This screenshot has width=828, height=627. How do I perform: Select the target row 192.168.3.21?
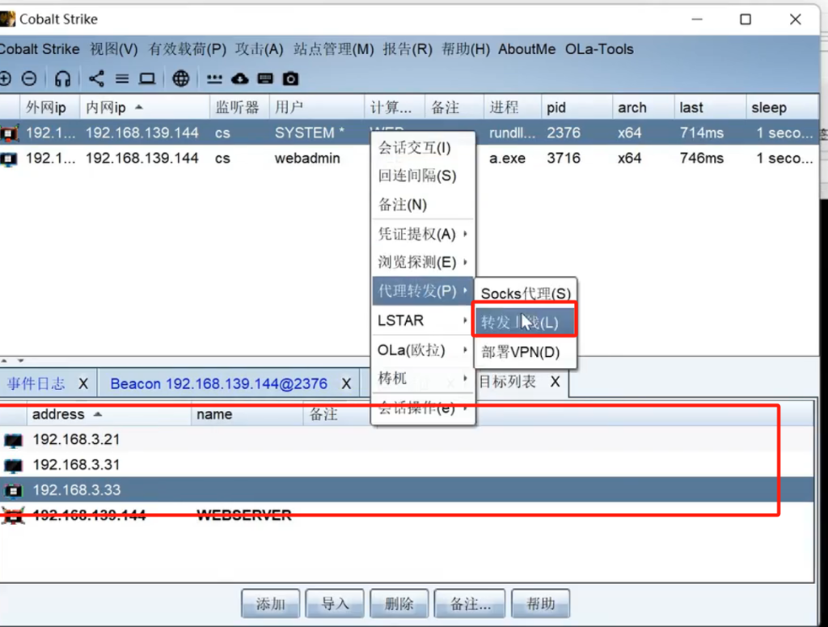pos(407,439)
